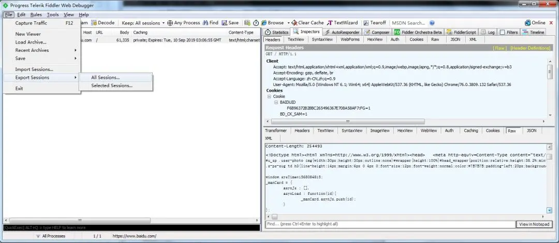This screenshot has width=559, height=243.
Task: Click Capture Traffic in File menu
Action: (x=42, y=23)
